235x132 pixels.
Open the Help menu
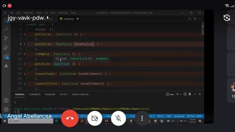[73, 13]
